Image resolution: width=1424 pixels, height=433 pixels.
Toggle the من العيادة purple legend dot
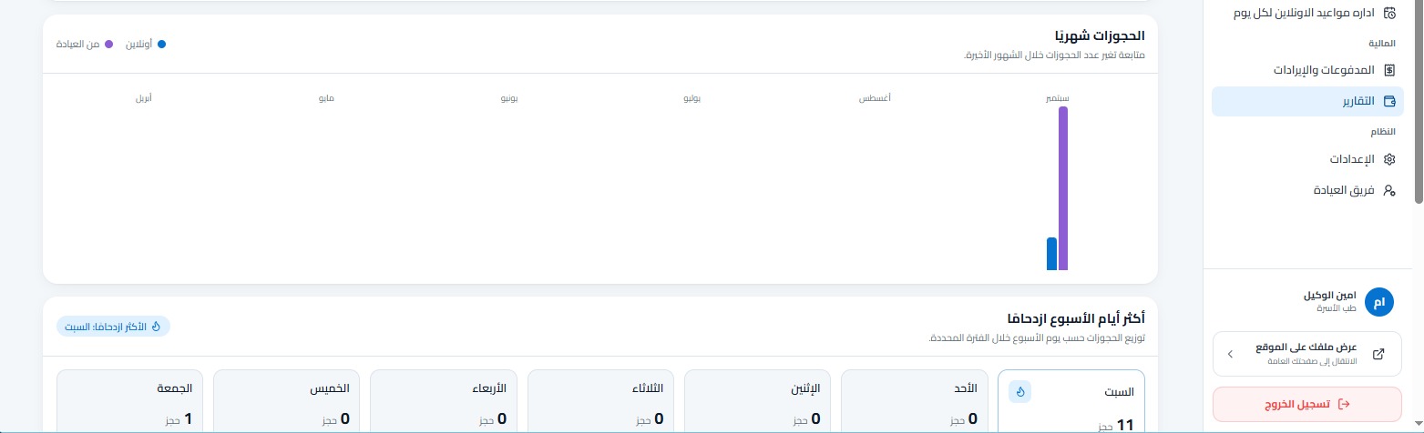(108, 44)
